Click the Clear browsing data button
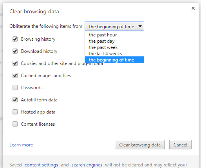201x168 pixels. click(x=140, y=145)
